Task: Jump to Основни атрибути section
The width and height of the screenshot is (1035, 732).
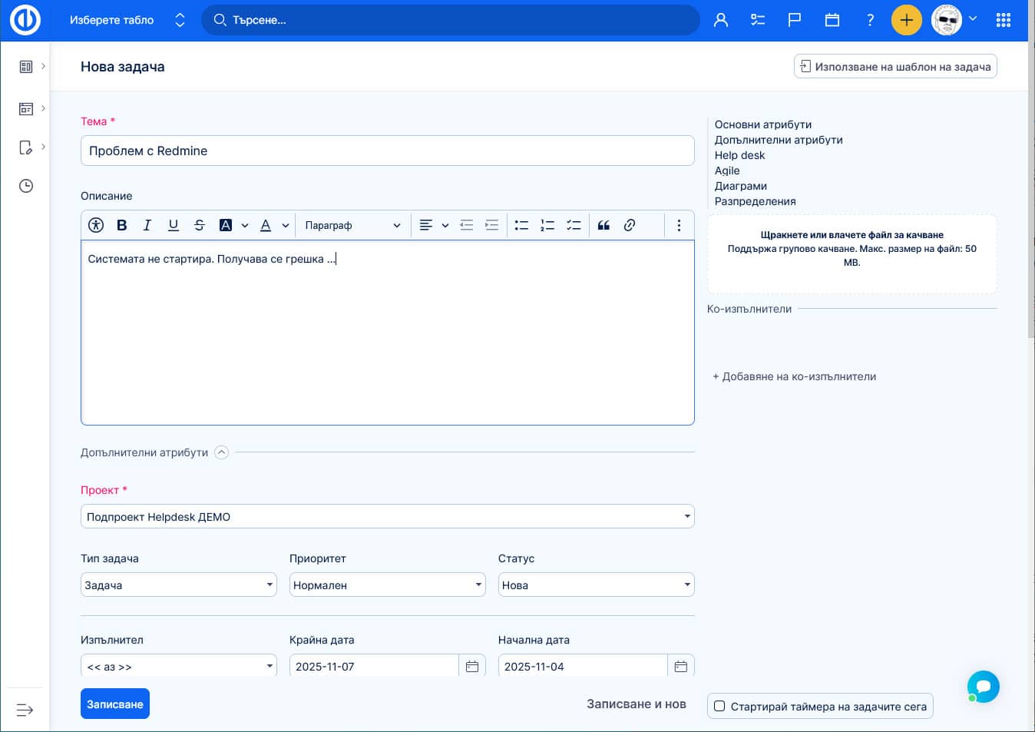Action: [763, 124]
